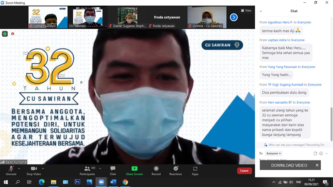
Task: Click sender name Agustinus Heru P.
Action: pos(280,22)
